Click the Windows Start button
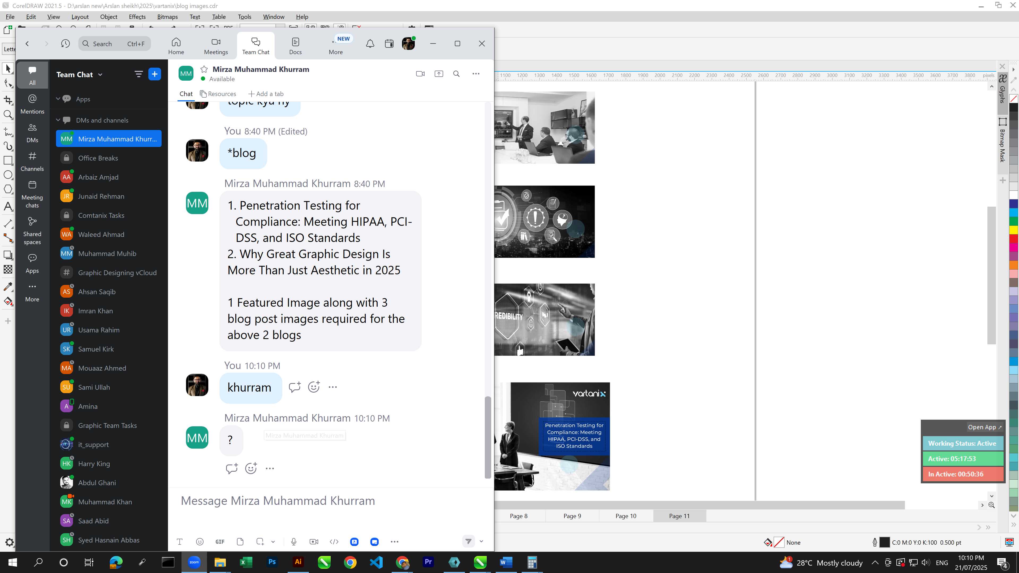Screen dimensions: 1019x573 (13, 562)
